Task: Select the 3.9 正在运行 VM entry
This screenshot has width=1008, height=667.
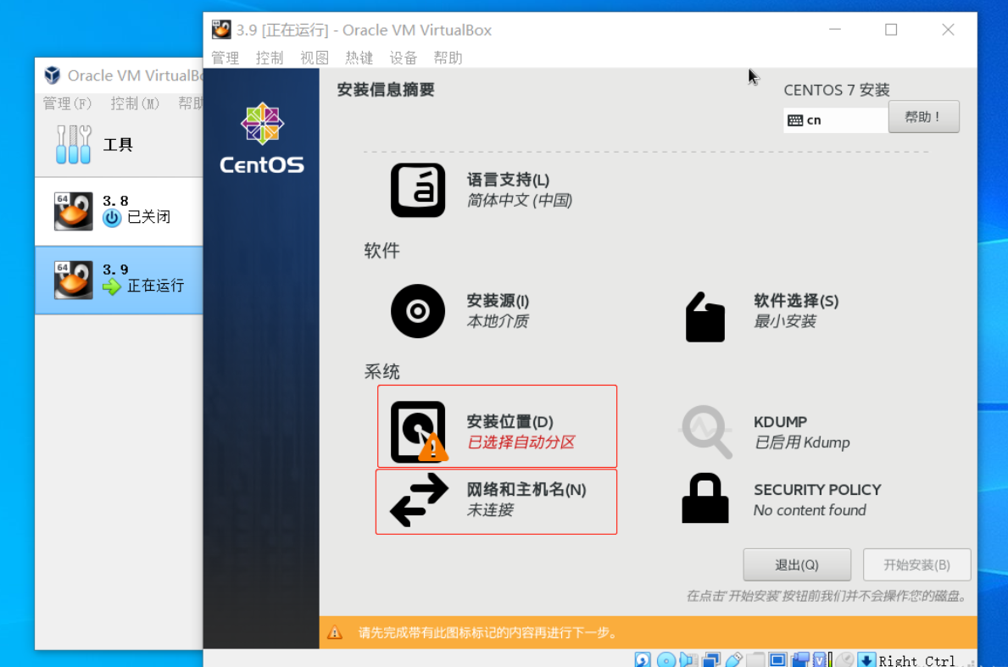Action: [x=119, y=281]
